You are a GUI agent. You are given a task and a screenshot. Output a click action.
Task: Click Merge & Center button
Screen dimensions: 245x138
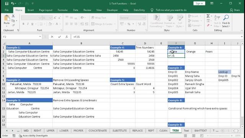[x=102, y=24]
